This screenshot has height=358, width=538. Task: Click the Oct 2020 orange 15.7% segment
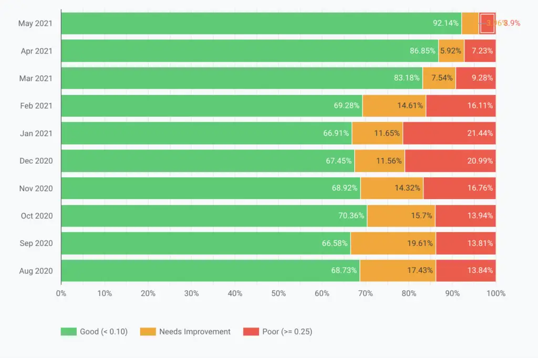coord(401,215)
